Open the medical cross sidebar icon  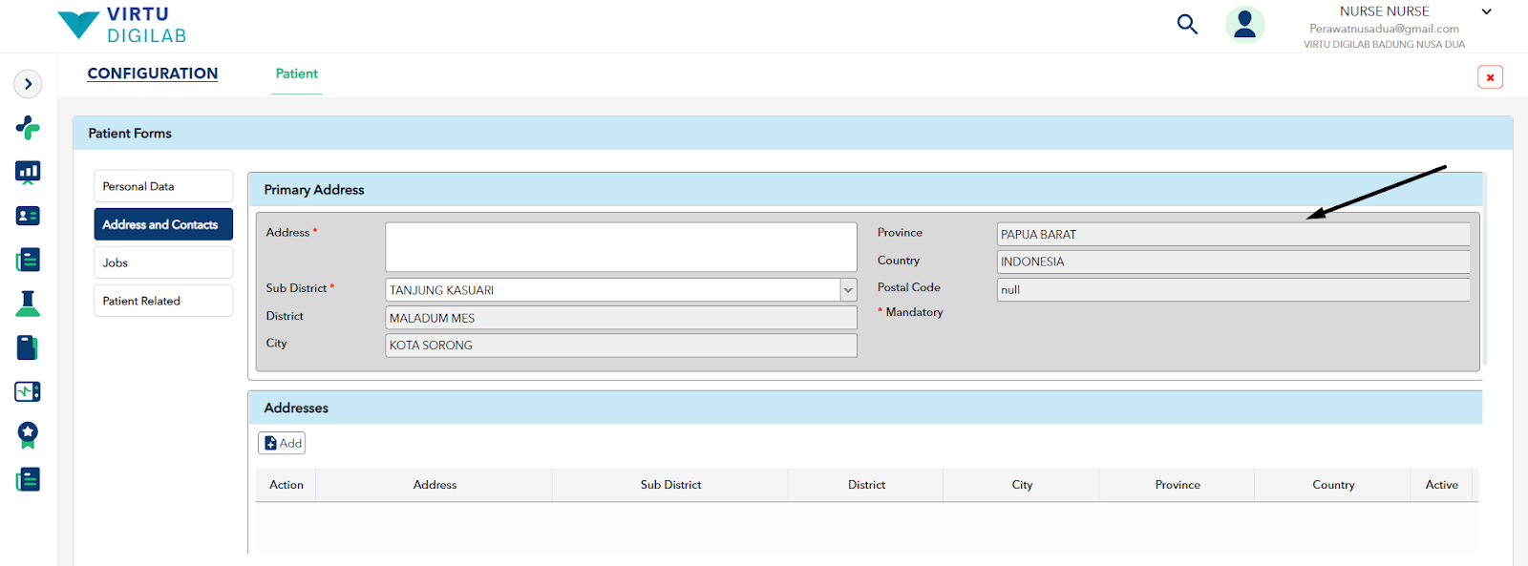[28, 127]
